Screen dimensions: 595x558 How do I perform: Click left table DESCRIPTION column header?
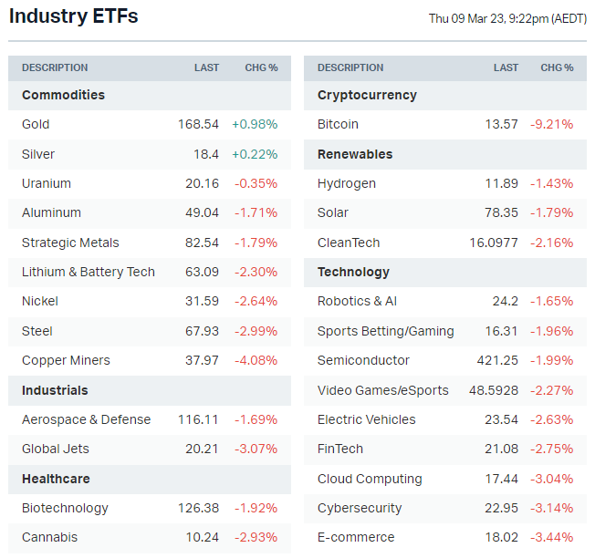[55, 67]
